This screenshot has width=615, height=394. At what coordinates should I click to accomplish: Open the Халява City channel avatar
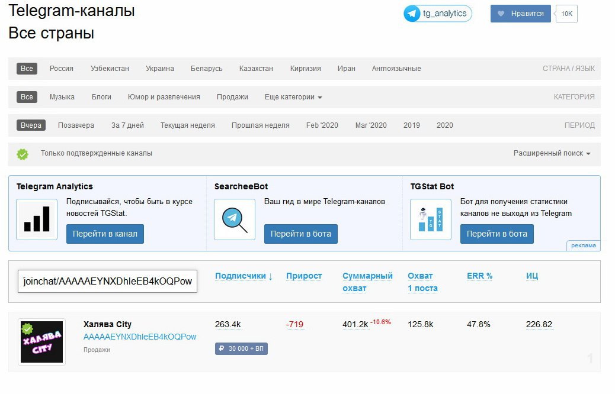(x=41, y=342)
